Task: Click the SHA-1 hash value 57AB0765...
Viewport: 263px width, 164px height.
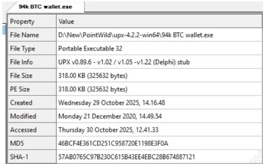Action: click(127, 157)
